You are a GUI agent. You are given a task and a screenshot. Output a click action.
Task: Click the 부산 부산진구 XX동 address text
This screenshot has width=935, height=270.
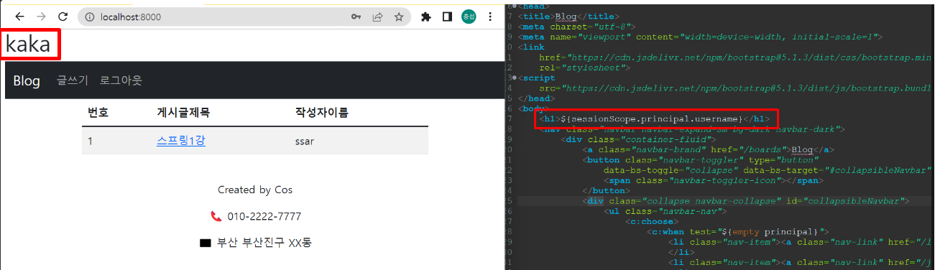tap(265, 243)
